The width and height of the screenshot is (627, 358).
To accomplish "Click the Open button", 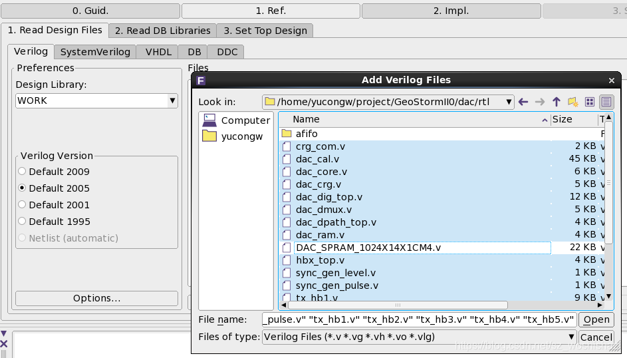I will click(596, 319).
